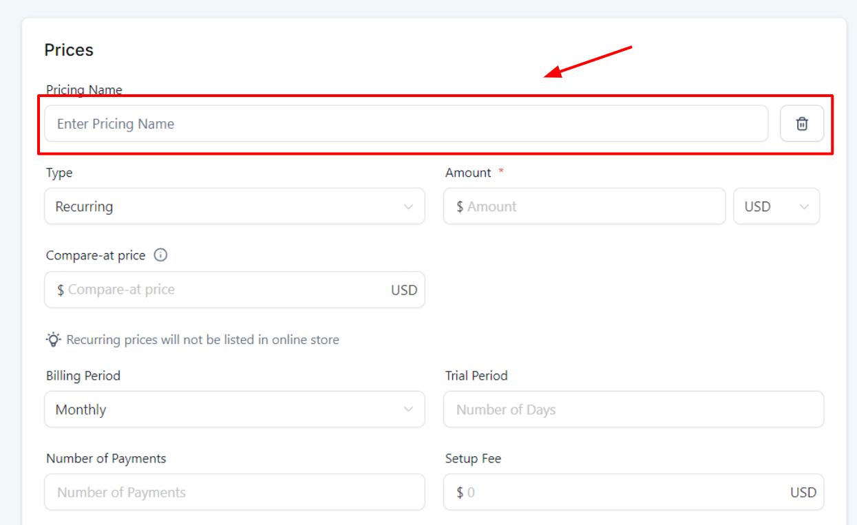Click the chevron arrow in Billing Period field
Image resolution: width=857 pixels, height=525 pixels.
(x=408, y=409)
